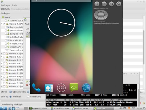This screenshot has height=110, width=146.
Task: Open the Tools menu
Action: coord(15,5)
